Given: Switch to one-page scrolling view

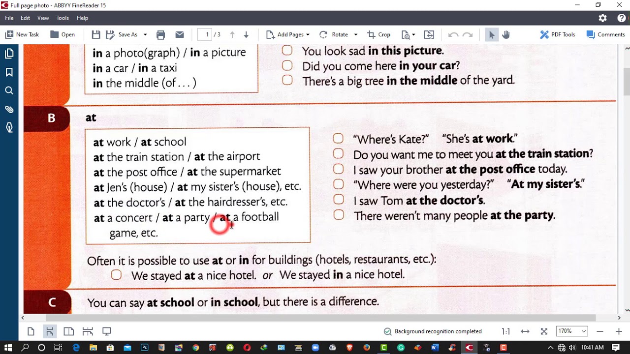Looking at the screenshot, I should point(50,331).
